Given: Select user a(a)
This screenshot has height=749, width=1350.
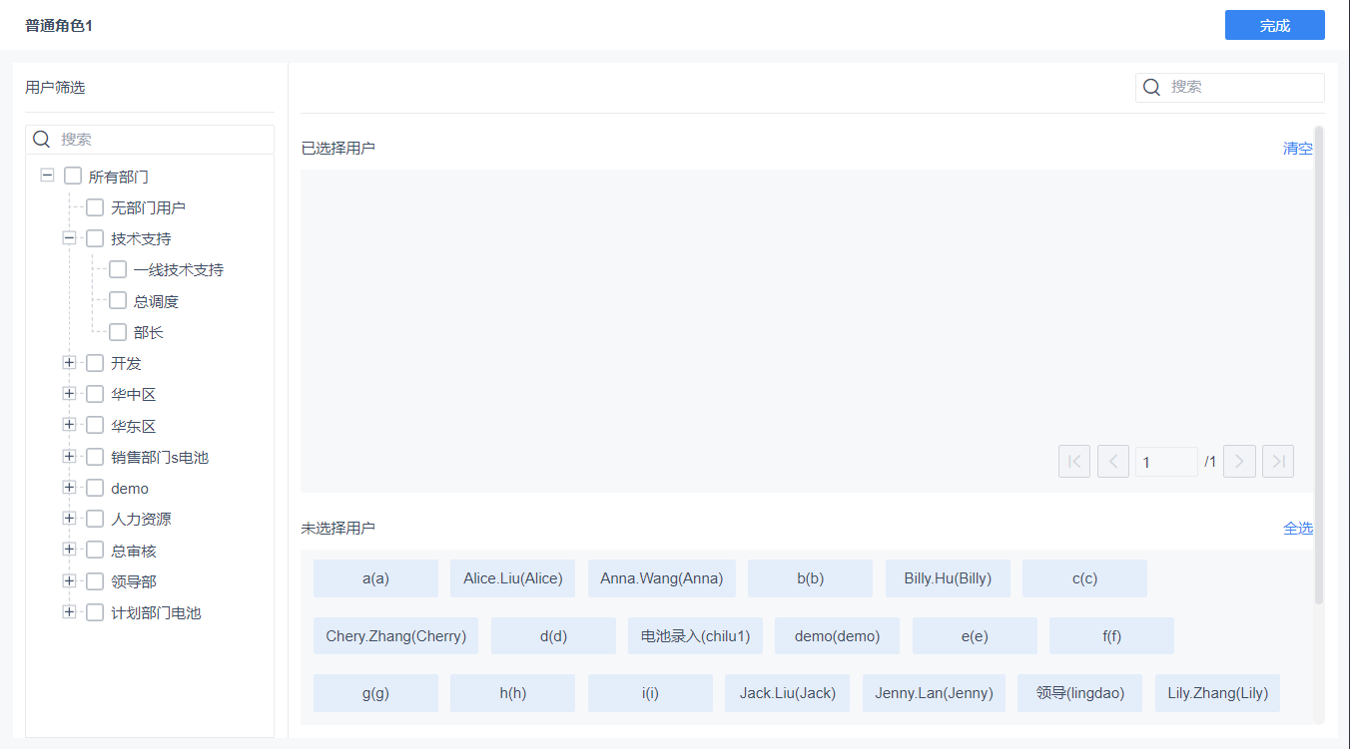Looking at the screenshot, I should (x=375, y=578).
